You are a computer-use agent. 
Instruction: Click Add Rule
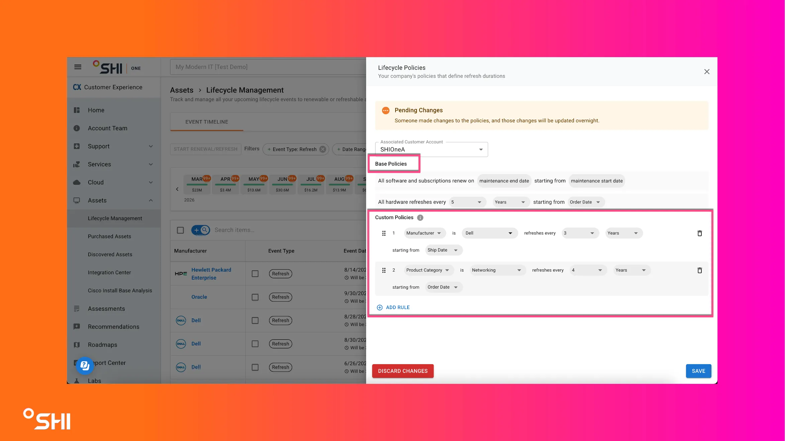coord(393,307)
